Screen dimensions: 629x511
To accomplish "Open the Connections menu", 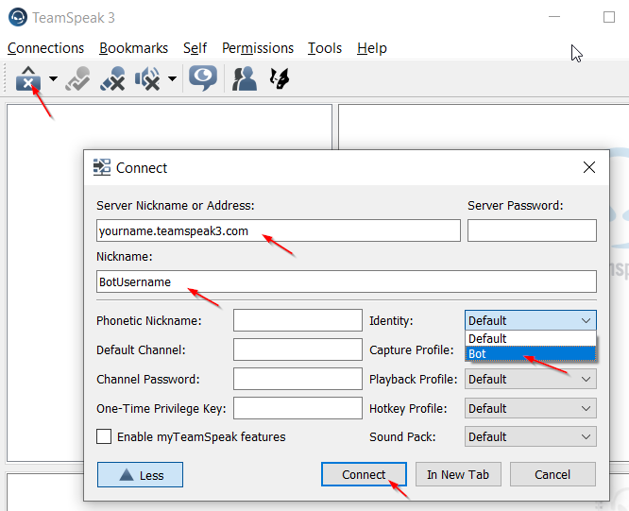I will (45, 48).
